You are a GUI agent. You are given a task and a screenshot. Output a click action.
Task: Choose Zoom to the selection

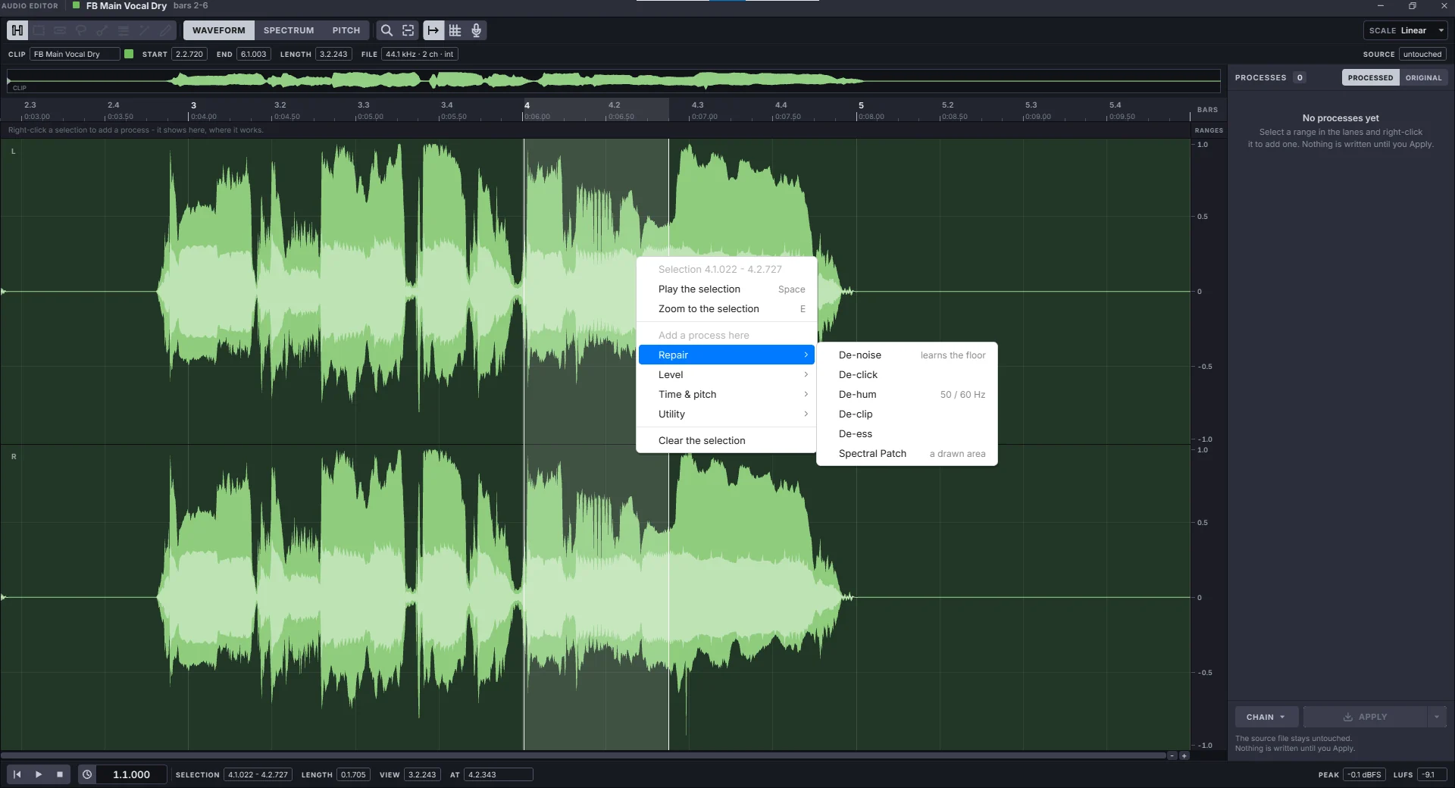click(x=727, y=308)
